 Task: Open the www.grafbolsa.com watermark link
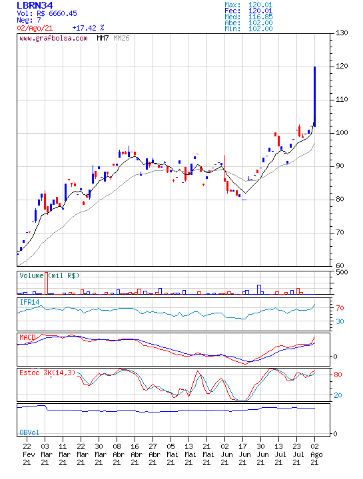click(53, 39)
